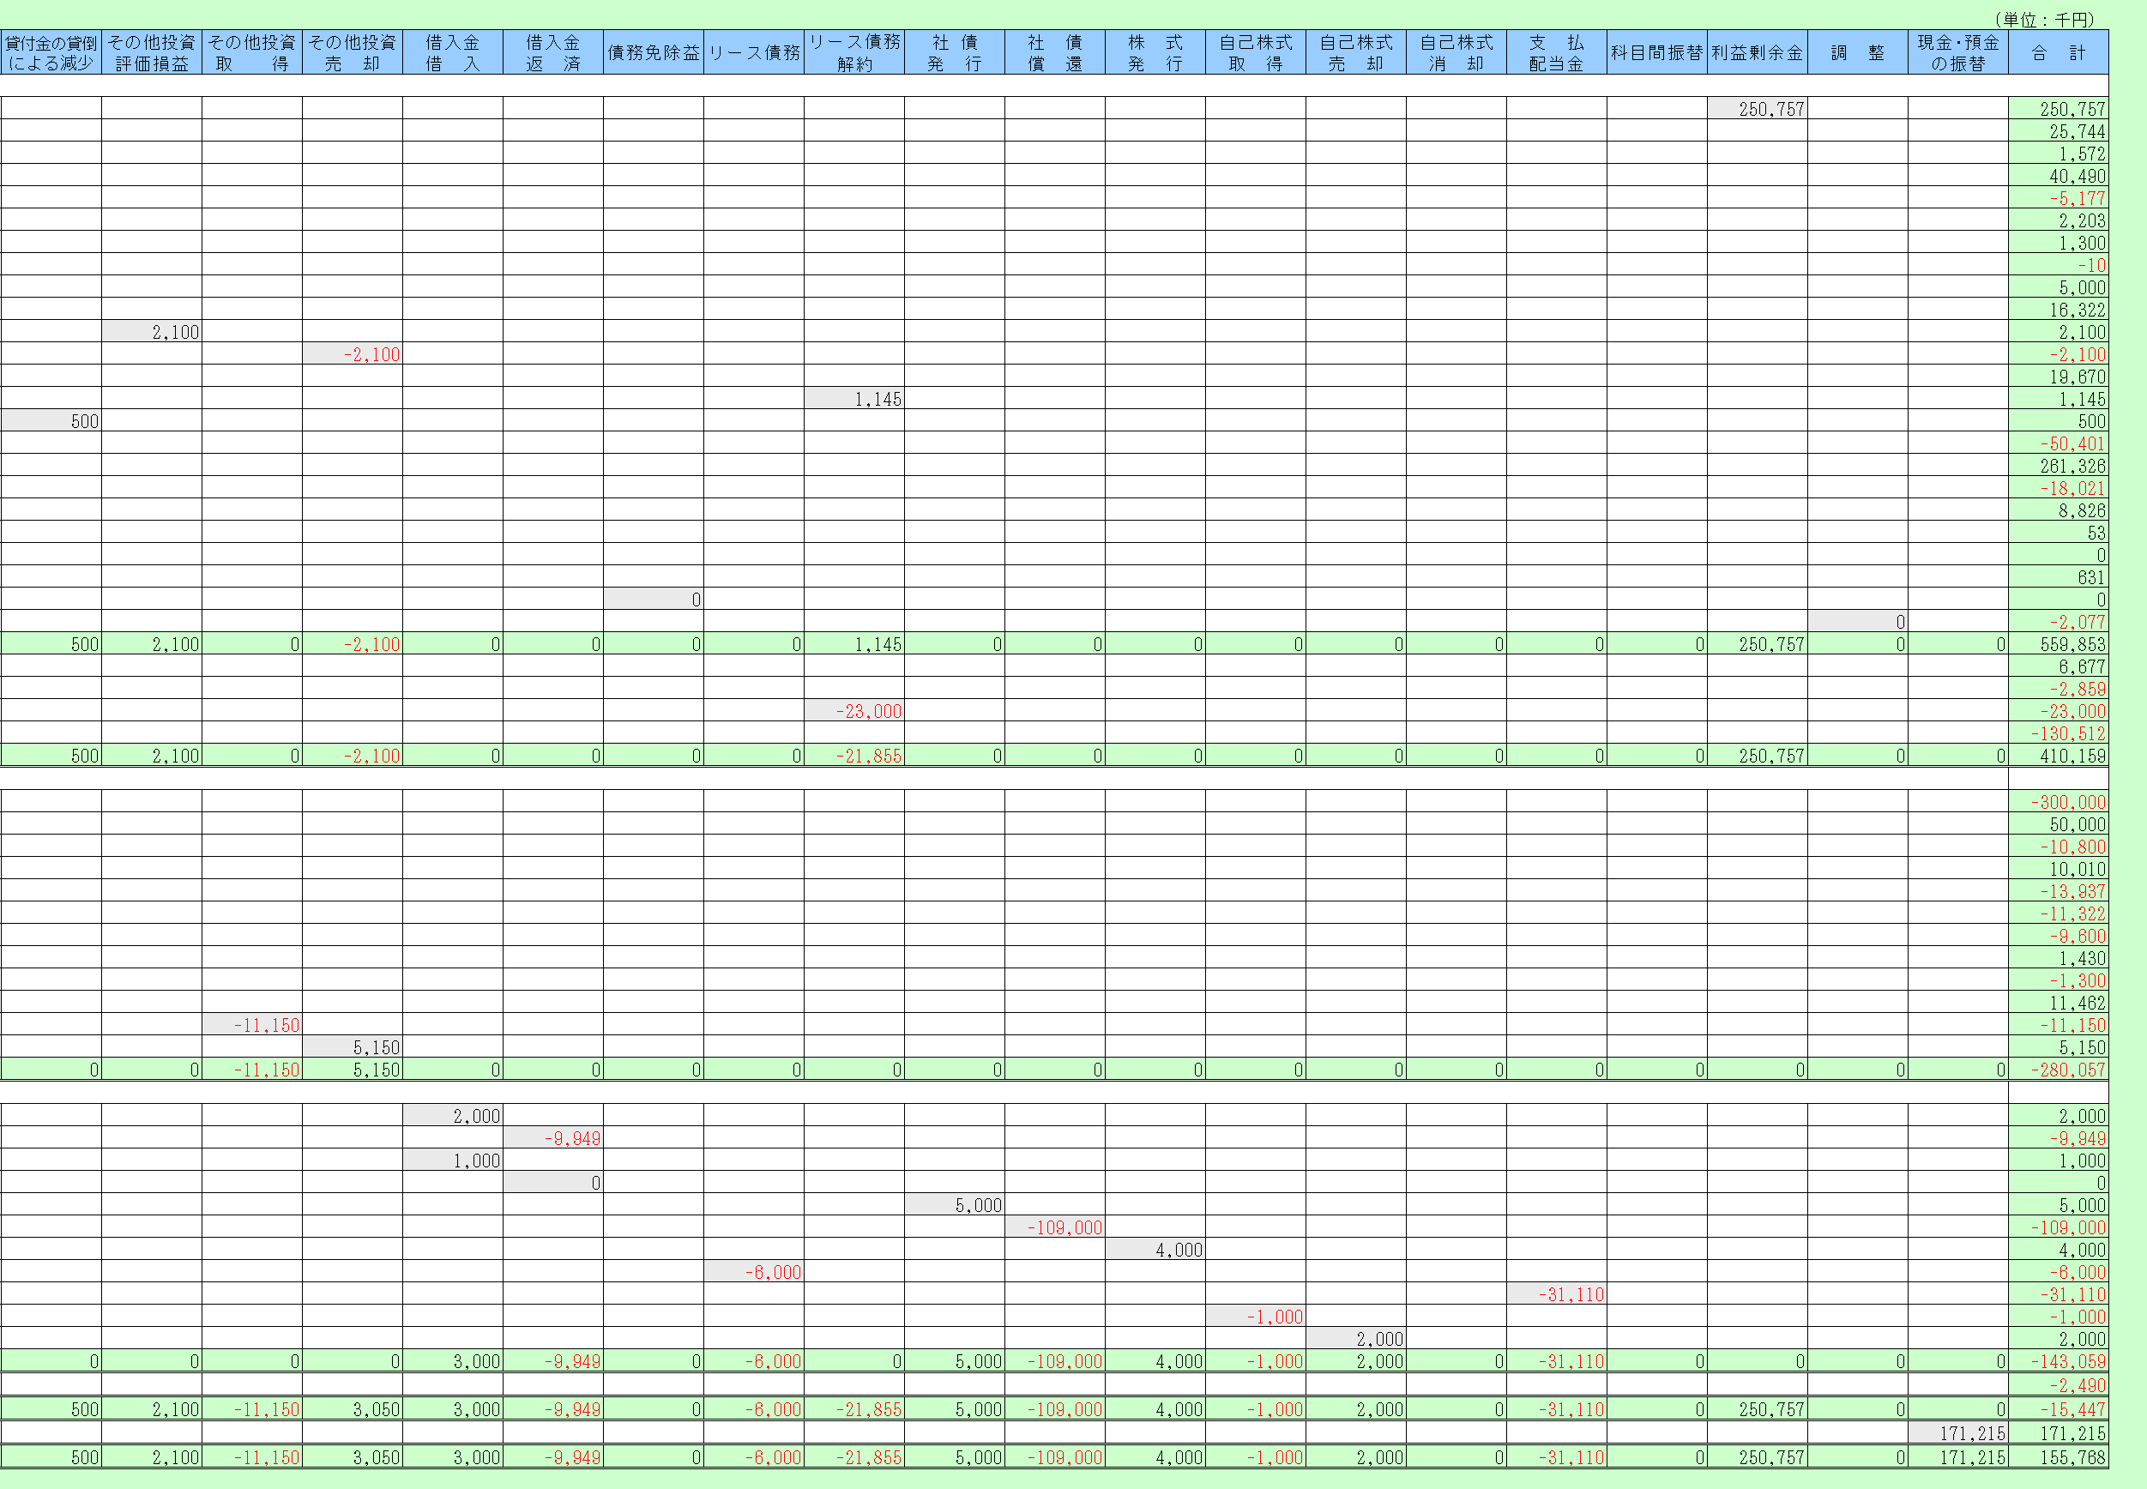2147x1489 pixels.
Task: Click 4,000 in the 合計 column
Action: [2059, 1251]
